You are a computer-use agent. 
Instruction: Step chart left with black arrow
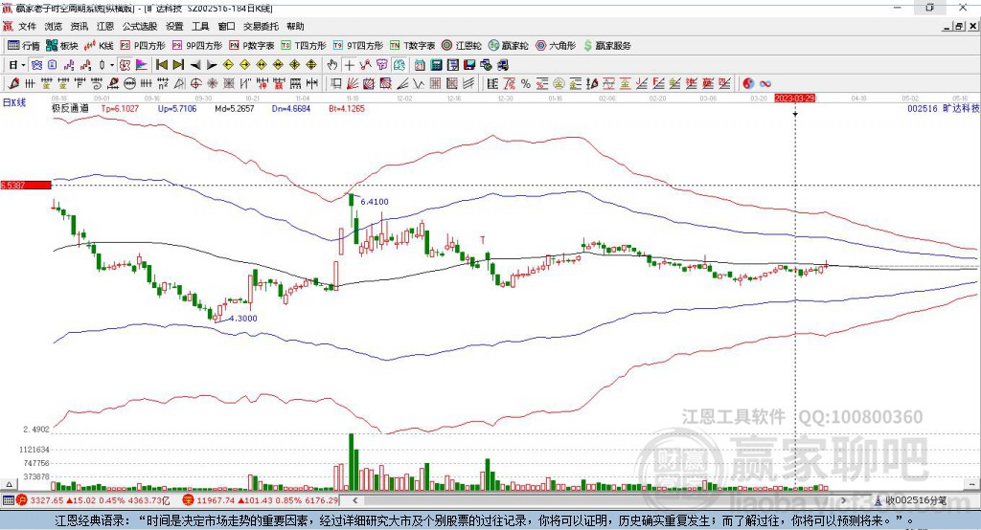pyautogui.click(x=195, y=65)
